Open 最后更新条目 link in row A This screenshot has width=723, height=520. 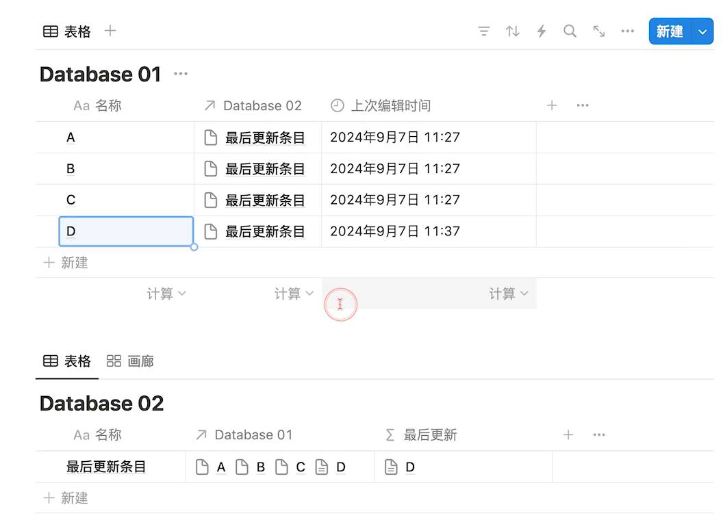pyautogui.click(x=265, y=138)
